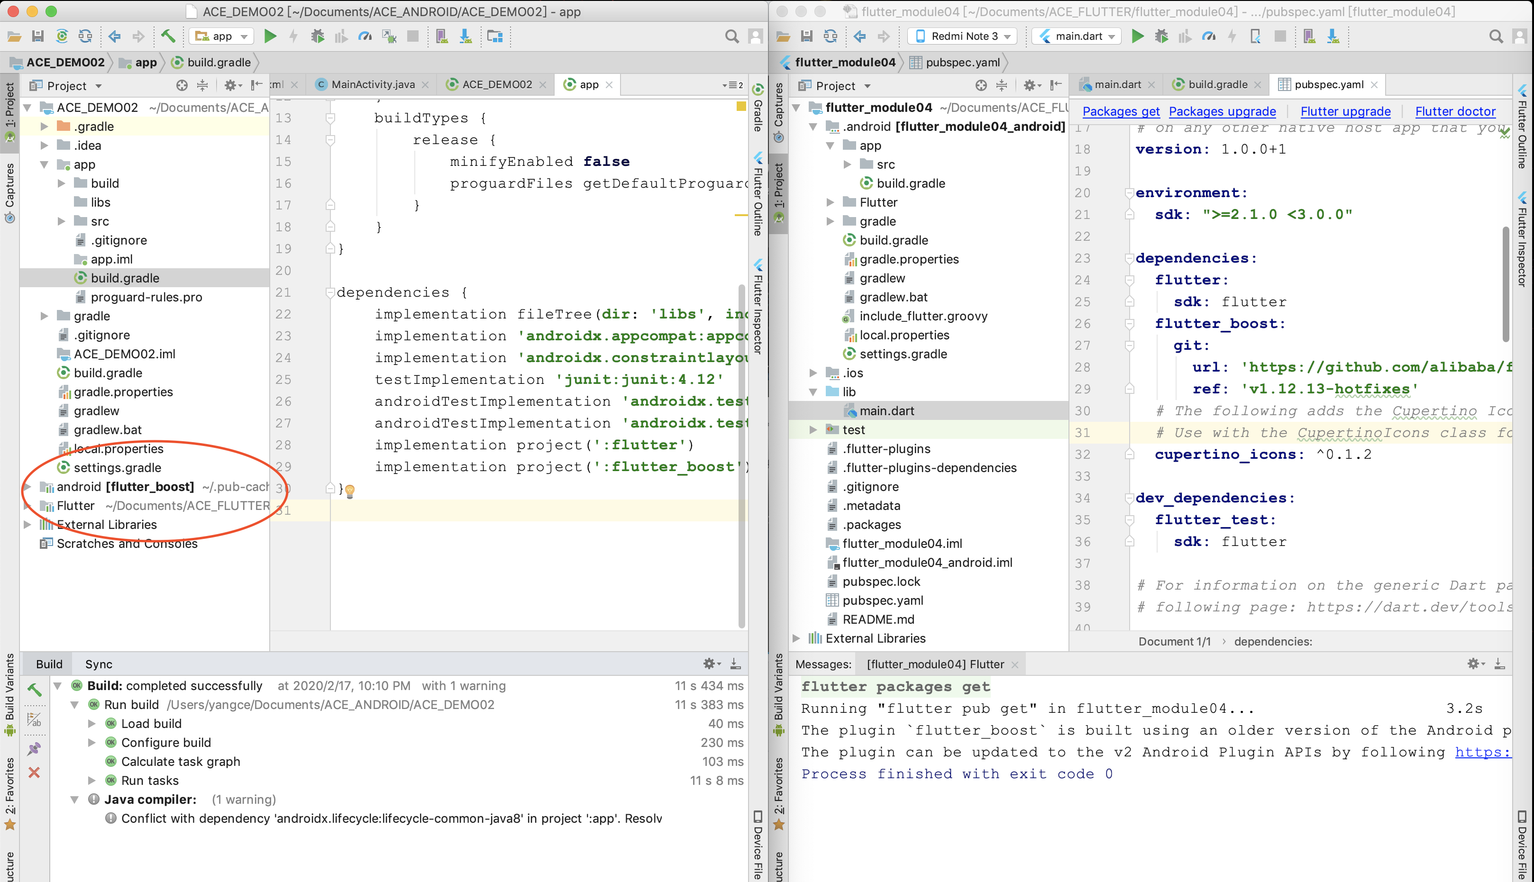Click the Back arrow in ACE_DEMO02 toolbar

pyautogui.click(x=115, y=36)
